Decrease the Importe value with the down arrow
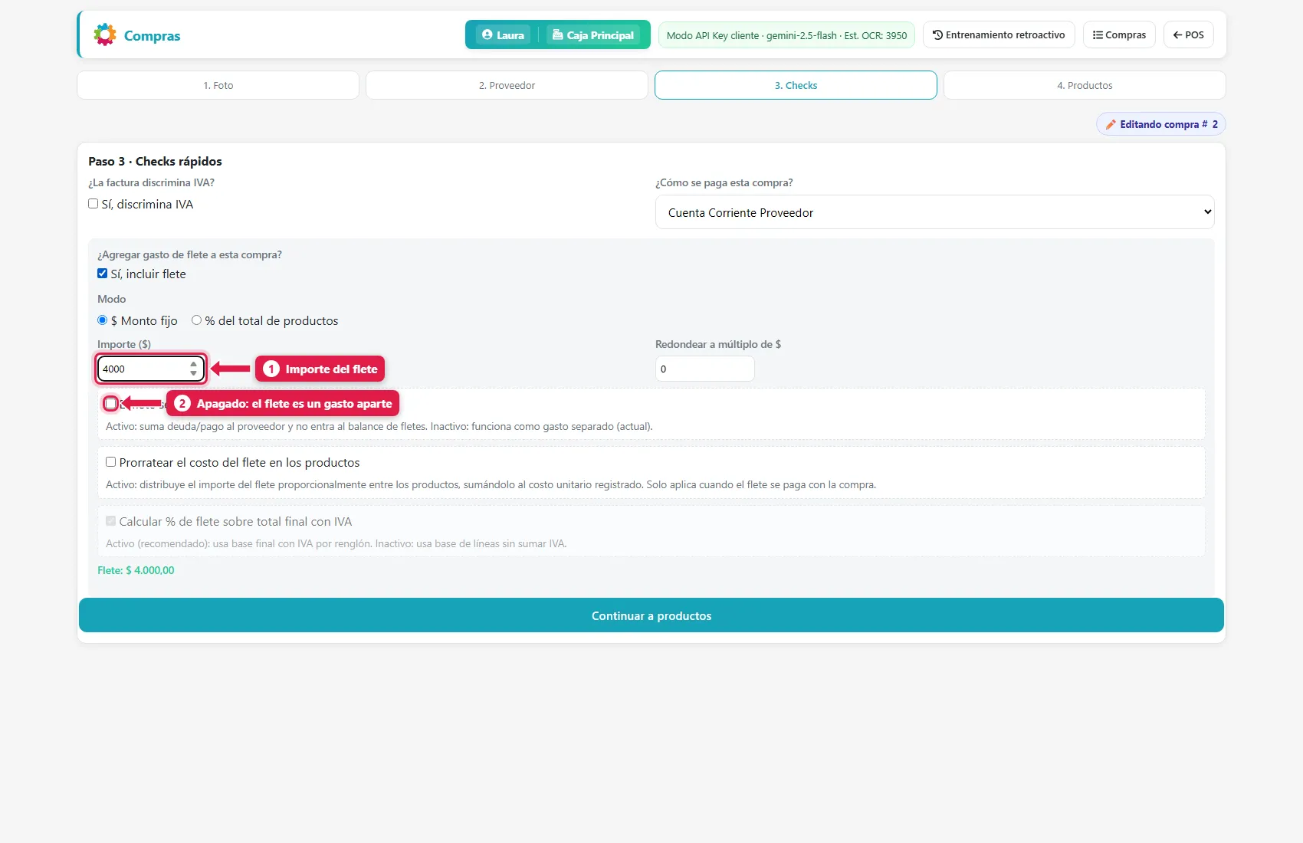The height and width of the screenshot is (843, 1303). click(194, 373)
